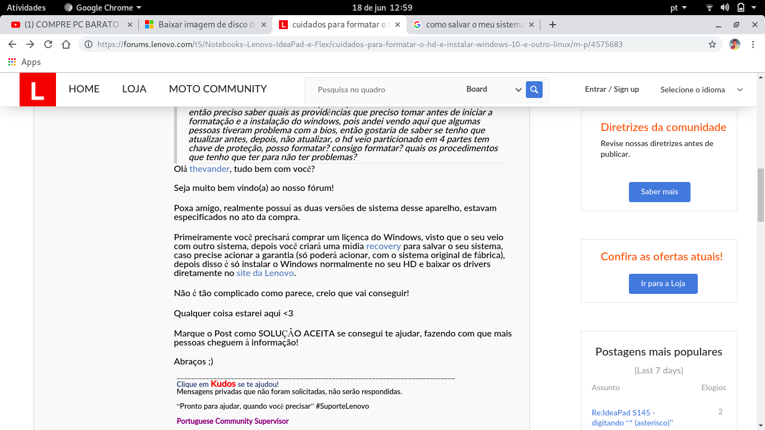Image resolution: width=765 pixels, height=430 pixels.
Task: Click the Diretrizes da comunidade heading
Action: click(663, 127)
